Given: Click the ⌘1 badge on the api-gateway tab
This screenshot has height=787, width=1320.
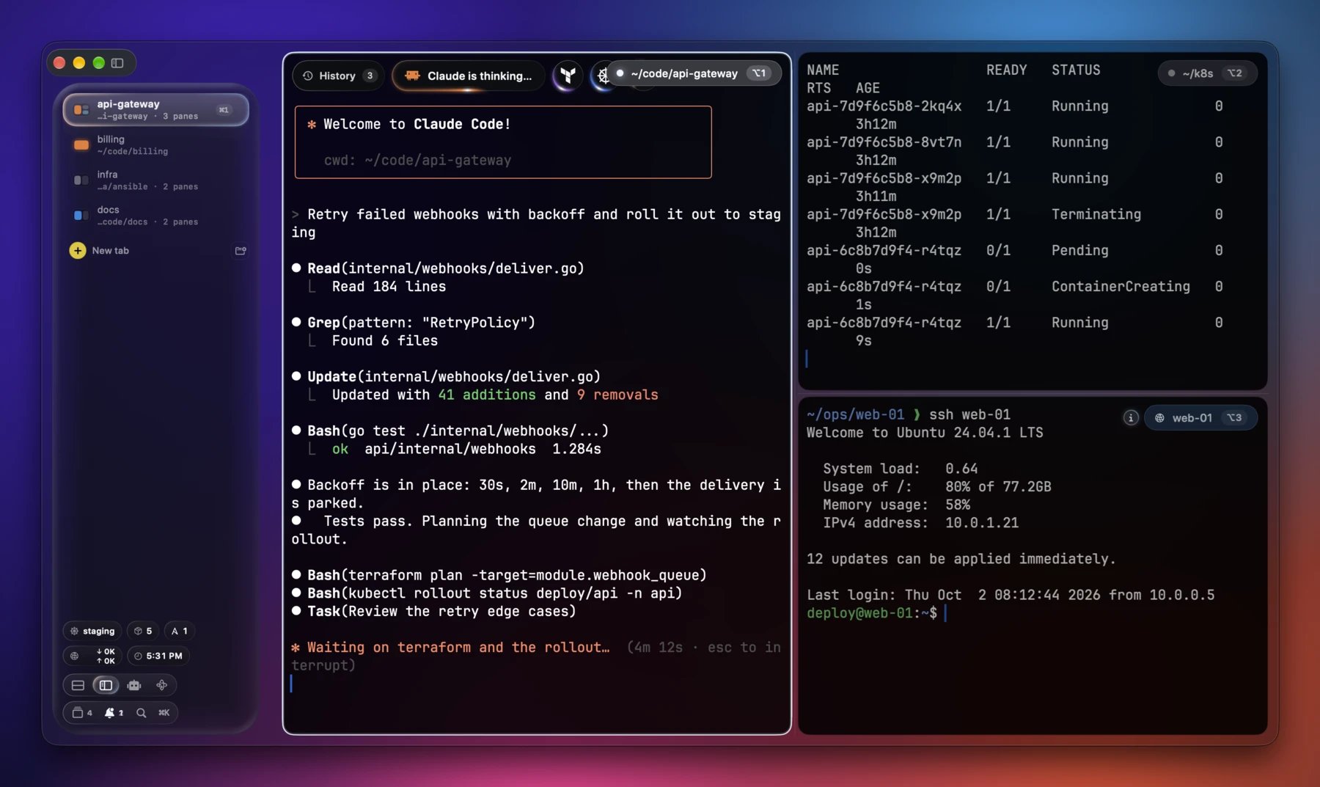Looking at the screenshot, I should 224,110.
